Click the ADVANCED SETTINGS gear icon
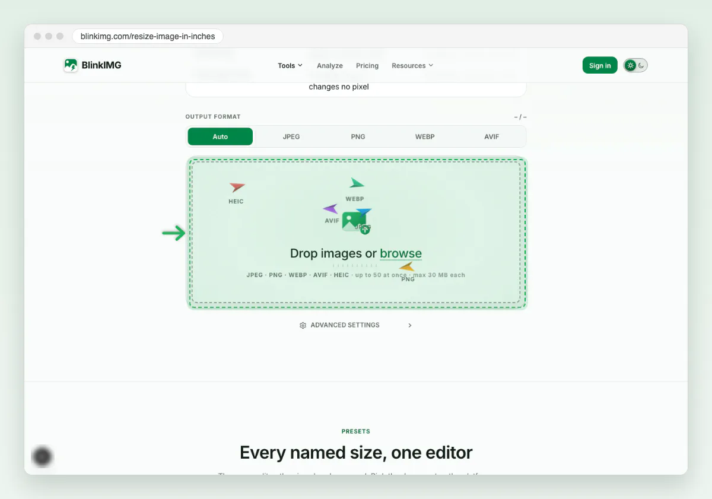Viewport: 712px width, 499px height. tap(303, 325)
